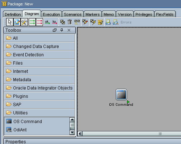
Task: Select the green next step on success arrows tool
Action: (32, 22)
